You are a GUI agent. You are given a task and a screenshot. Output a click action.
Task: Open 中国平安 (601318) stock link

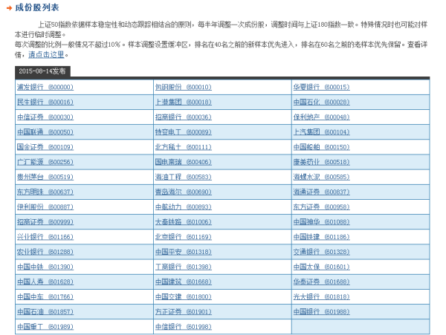pyautogui.click(x=183, y=252)
